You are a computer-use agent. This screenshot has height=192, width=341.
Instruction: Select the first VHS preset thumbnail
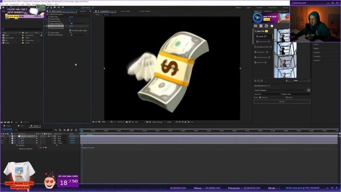tap(282, 35)
